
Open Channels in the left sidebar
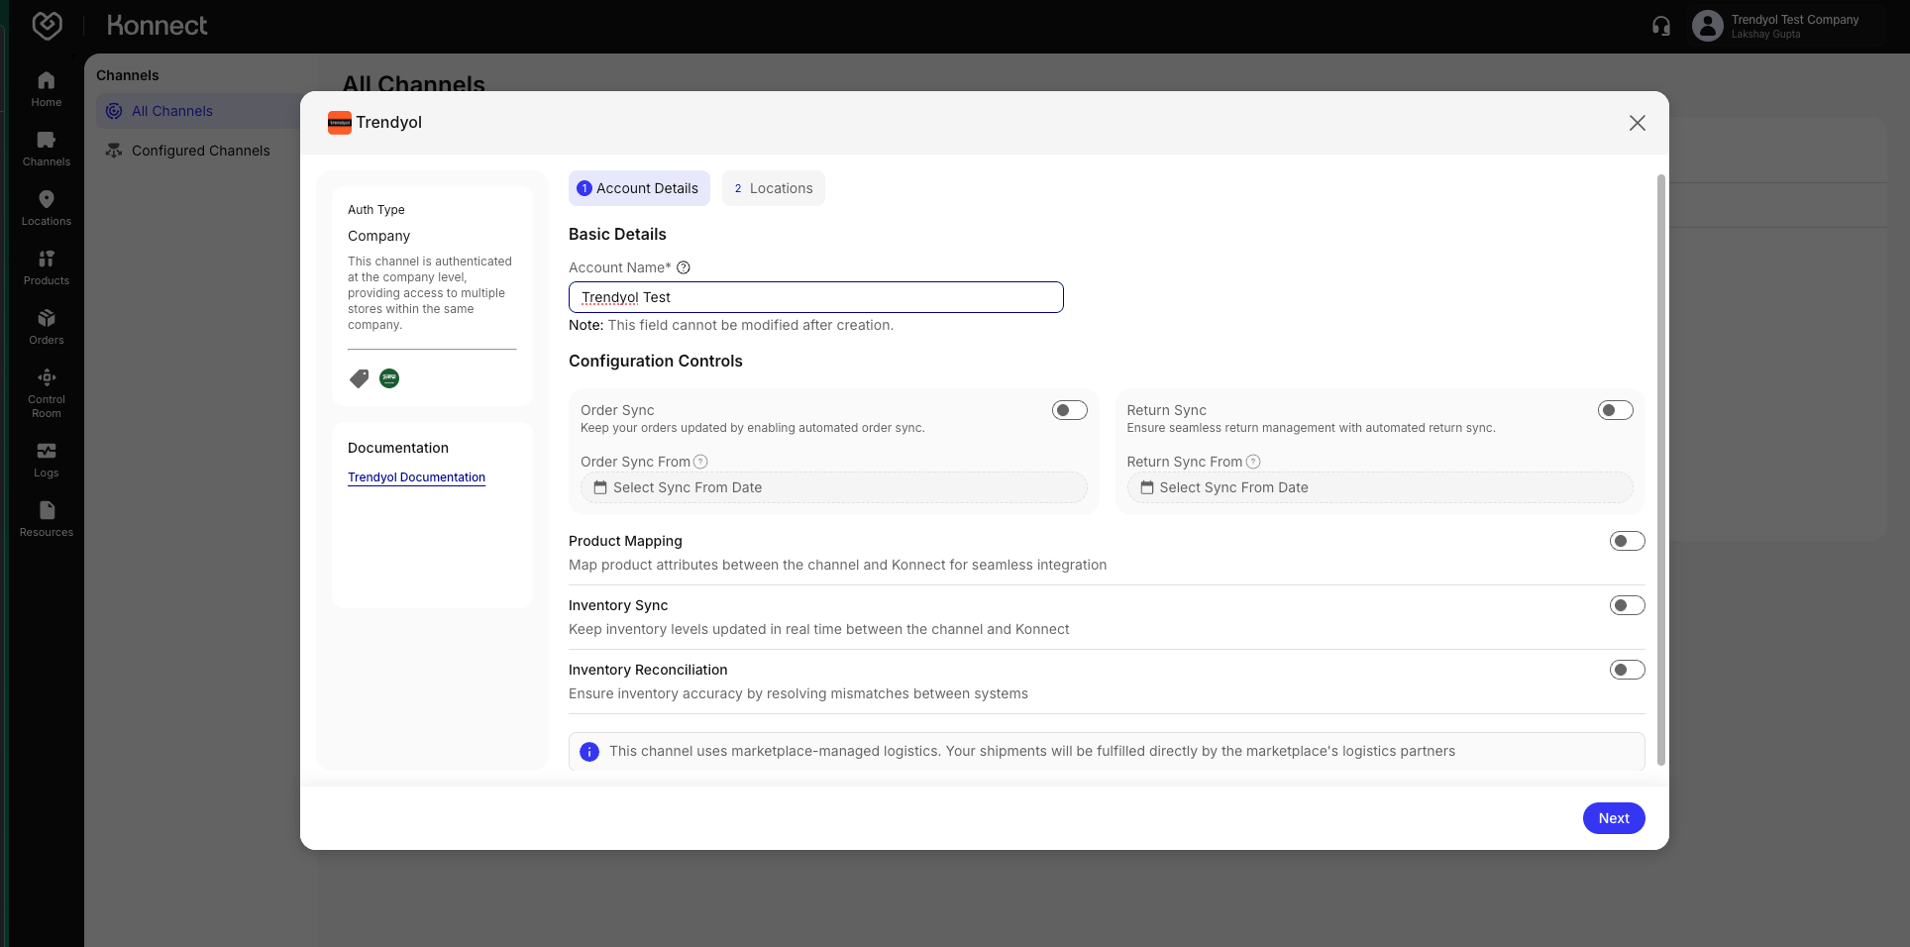[47, 149]
